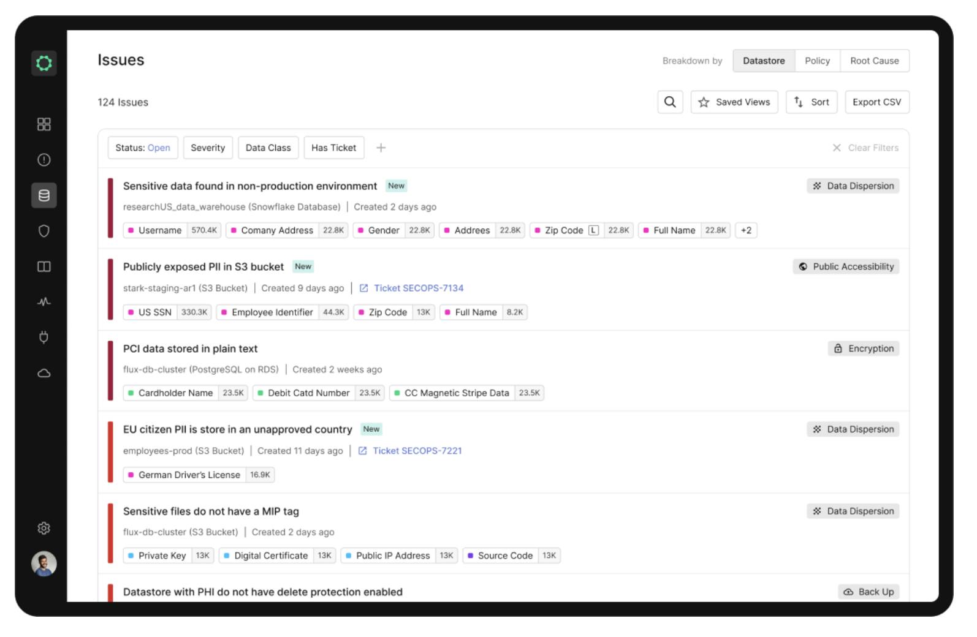Screen dimensions: 977x637
Task: Open Ticket SECOPS-7221 link
Action: [x=410, y=451]
